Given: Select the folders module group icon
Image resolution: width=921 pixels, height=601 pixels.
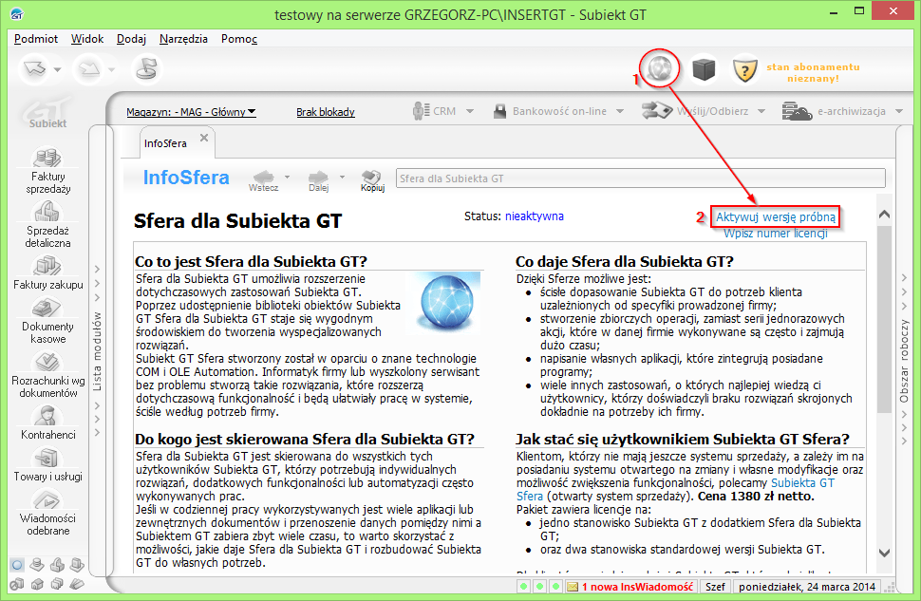Looking at the screenshot, I should point(57,583).
